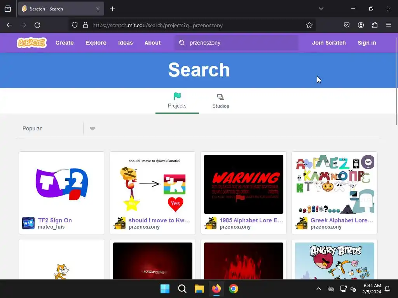The image size is (398, 298).
Task: Click the page vertical scrollbar
Action: [x=396, y=81]
